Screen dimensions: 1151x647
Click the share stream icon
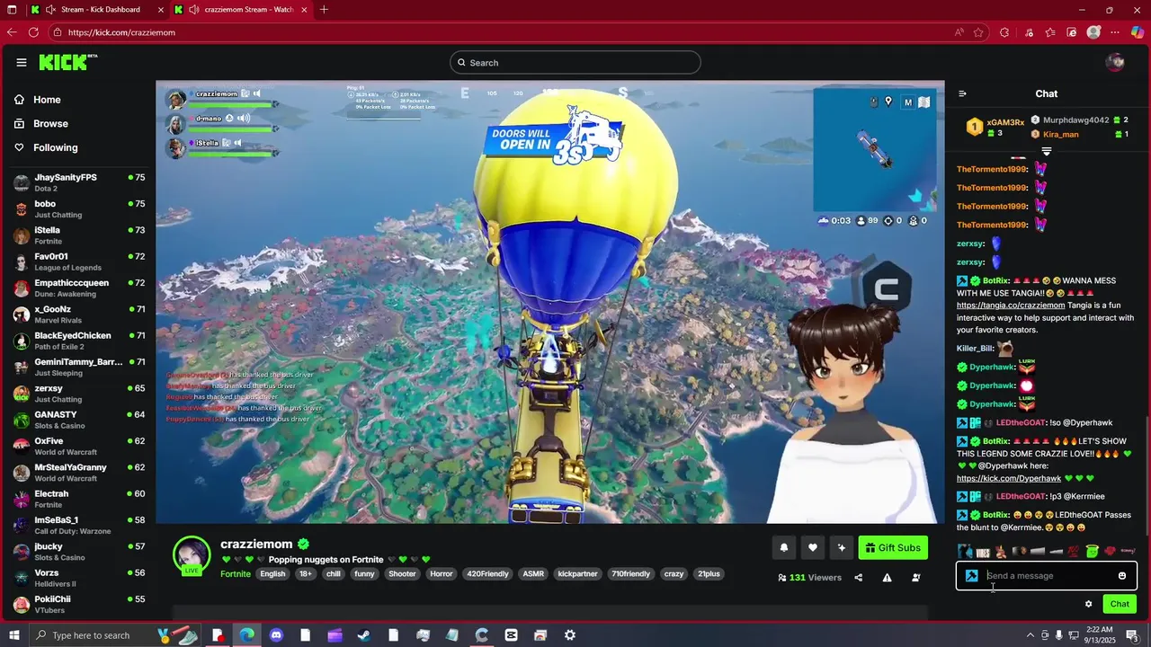858,578
